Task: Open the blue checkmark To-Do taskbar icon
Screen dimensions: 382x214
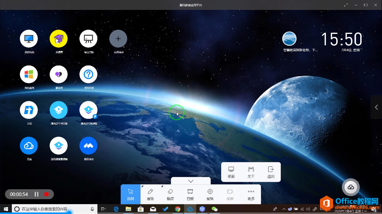Action: pyautogui.click(x=165, y=209)
